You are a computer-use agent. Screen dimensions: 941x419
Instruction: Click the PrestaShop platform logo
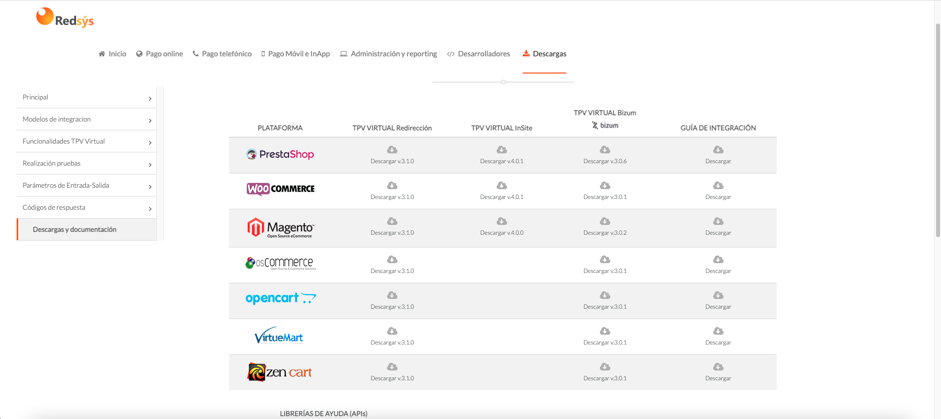[280, 154]
